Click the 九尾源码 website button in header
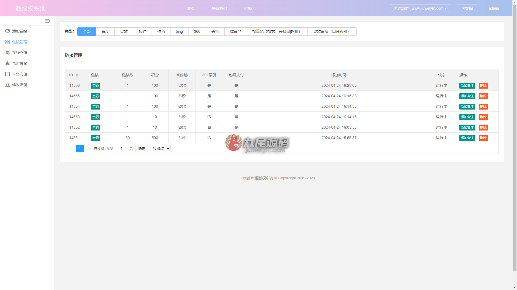The height and width of the screenshot is (290, 517). tap(420, 8)
